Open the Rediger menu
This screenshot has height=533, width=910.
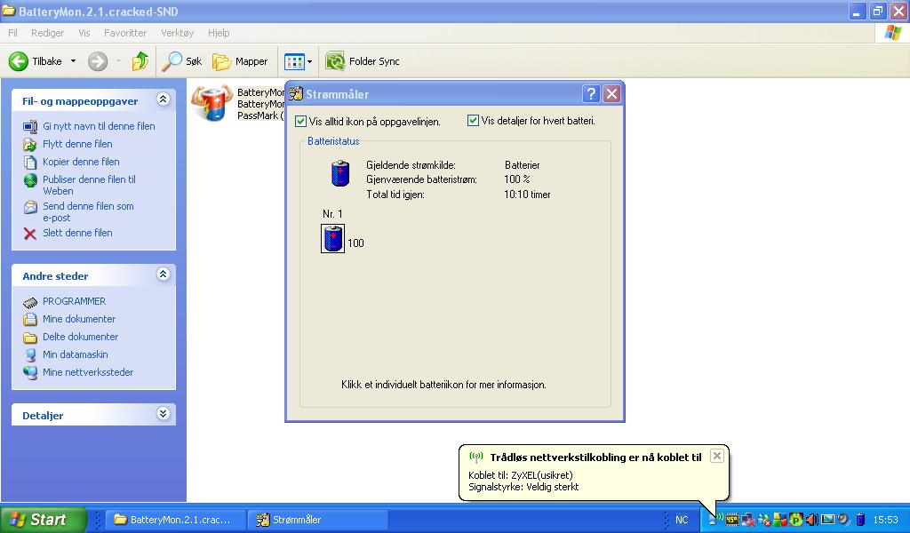(x=48, y=33)
